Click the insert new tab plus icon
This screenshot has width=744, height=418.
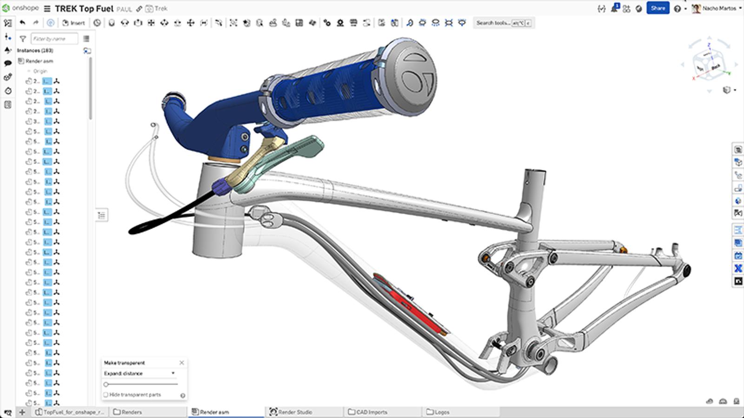(22, 412)
